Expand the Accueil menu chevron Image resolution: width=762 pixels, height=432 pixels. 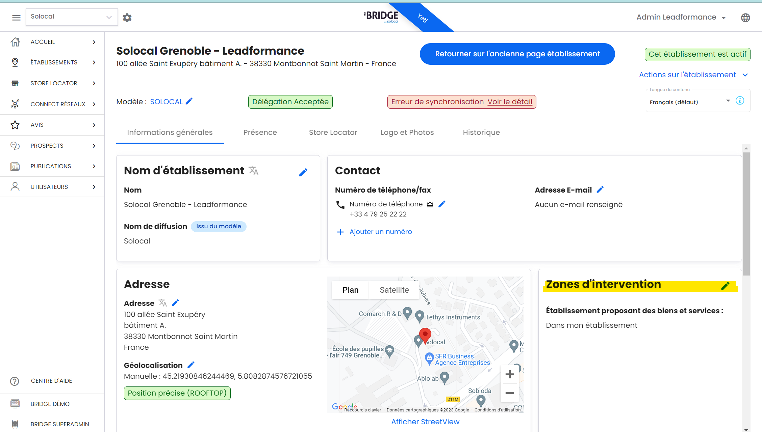[94, 42]
